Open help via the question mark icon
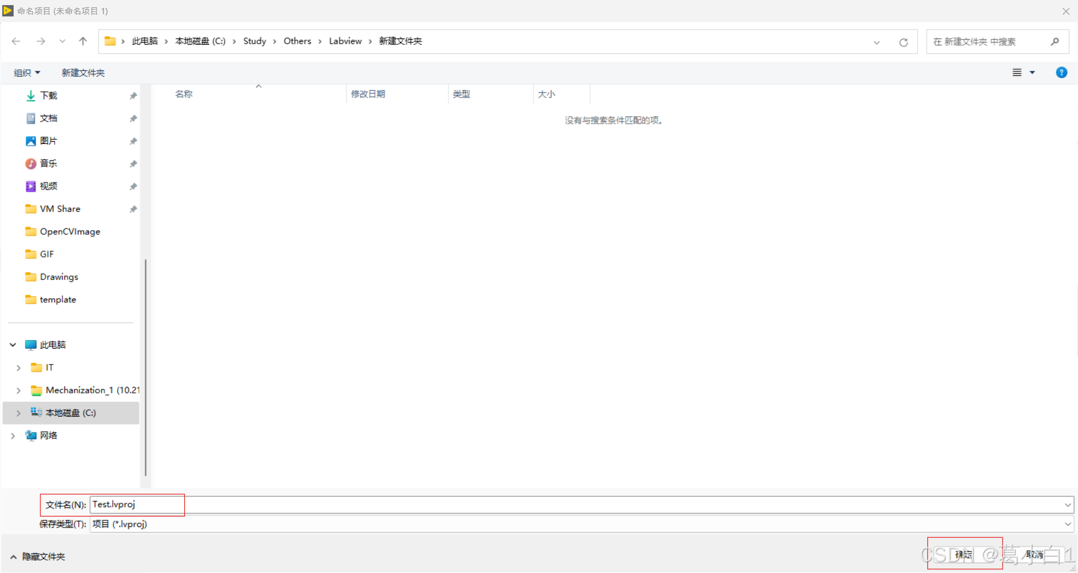The height and width of the screenshot is (573, 1078). coord(1062,73)
